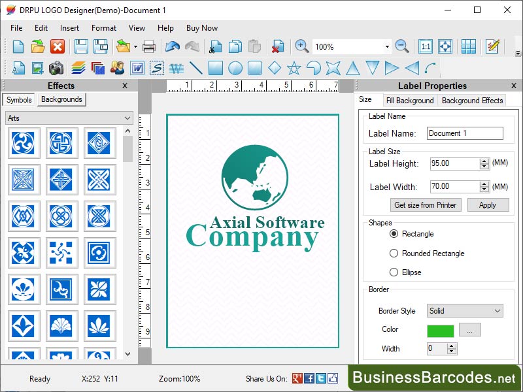This screenshot has width=523, height=392.
Task: Click the Zoom In magnifier icon
Action: pos(301,46)
